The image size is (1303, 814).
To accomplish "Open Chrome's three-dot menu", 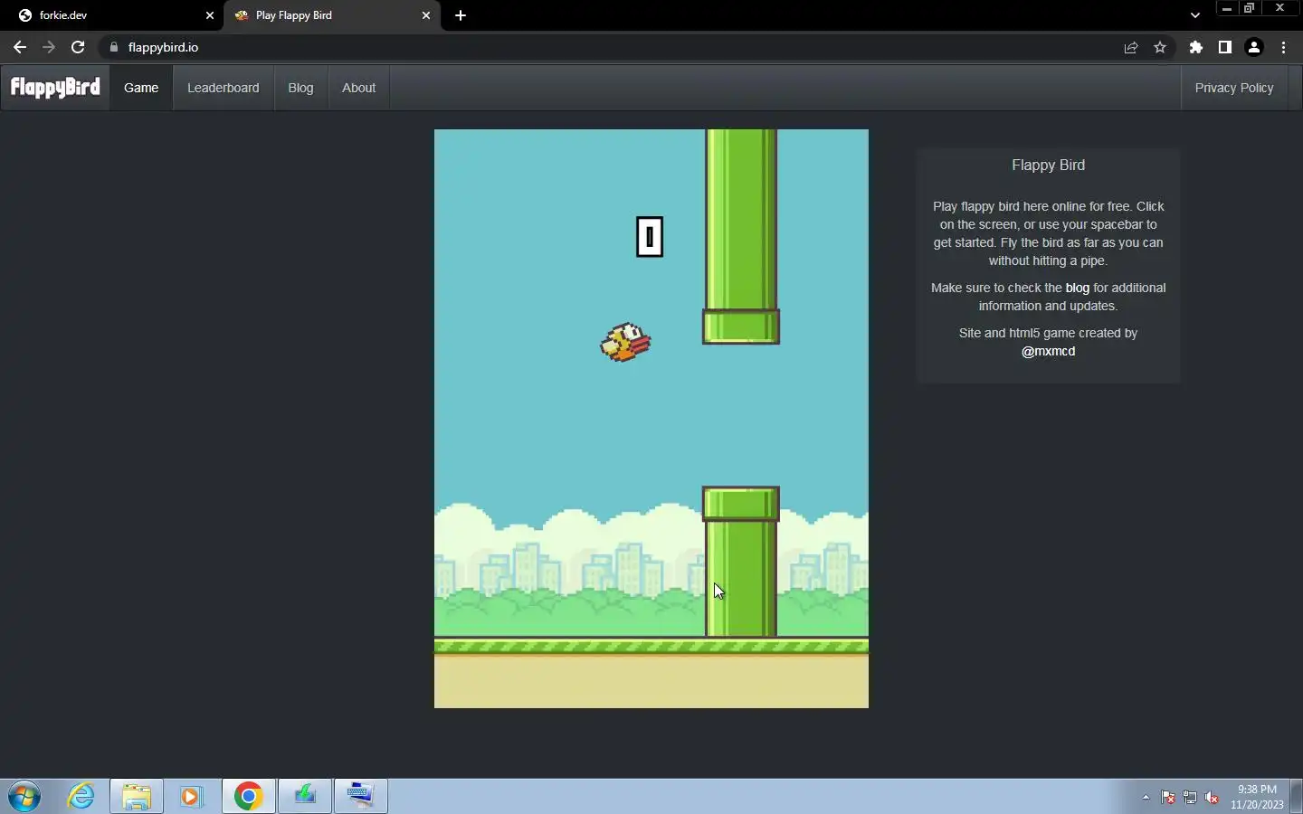I will coord(1283,47).
